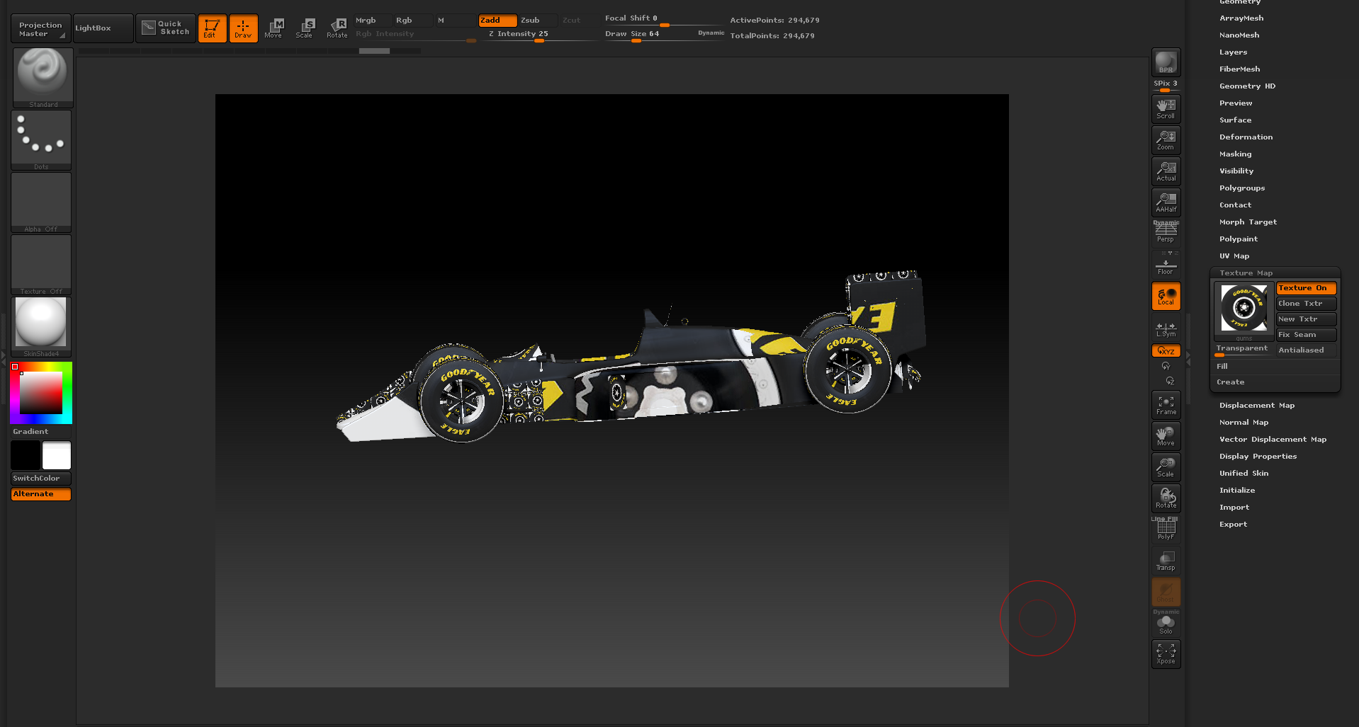Viewport: 1359px width, 727px height.
Task: Toggle Zsub mode
Action: pos(537,20)
